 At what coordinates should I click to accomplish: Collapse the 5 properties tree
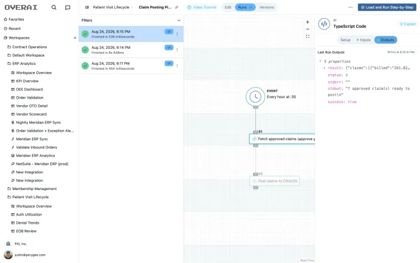(321, 61)
